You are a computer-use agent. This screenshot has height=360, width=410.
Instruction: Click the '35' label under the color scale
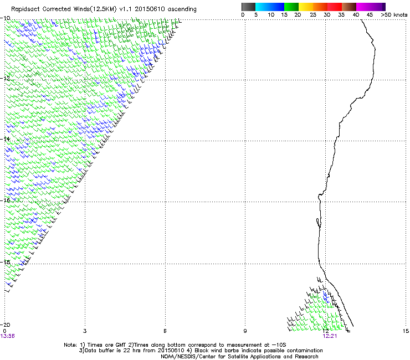tap(341, 15)
